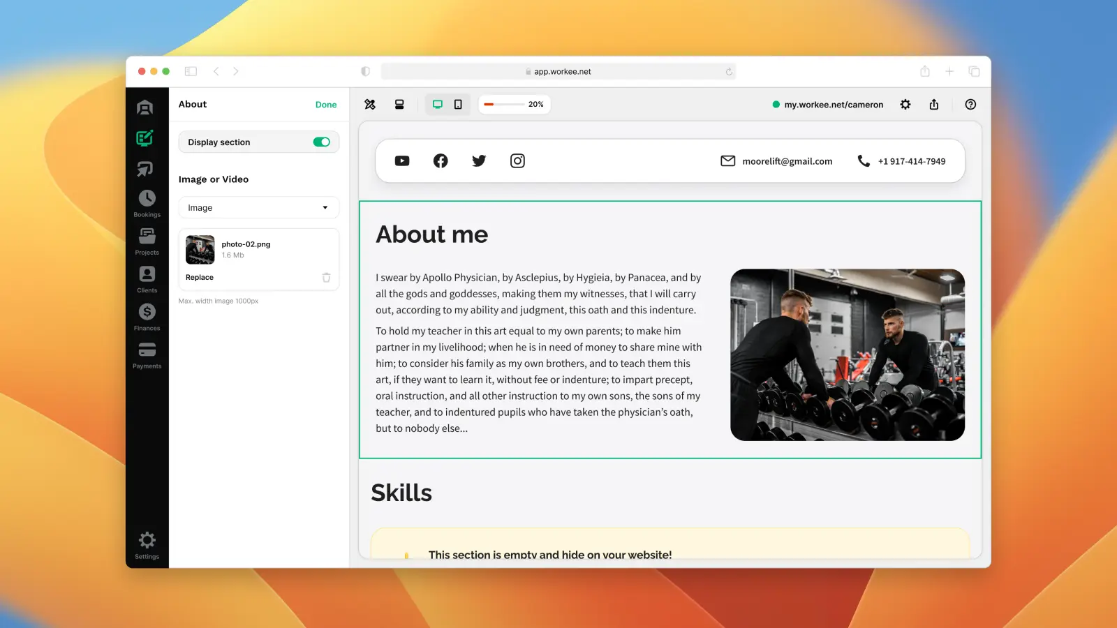Screen dimensions: 1117x628
Task: Click the 'To hold my teacher' paragraph
Action: coord(539,380)
